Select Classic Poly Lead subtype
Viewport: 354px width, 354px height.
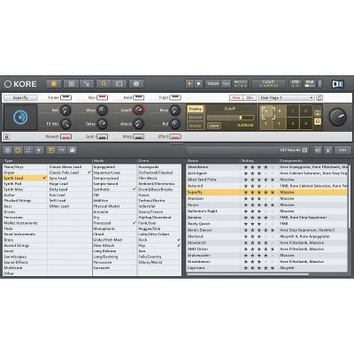point(70,173)
